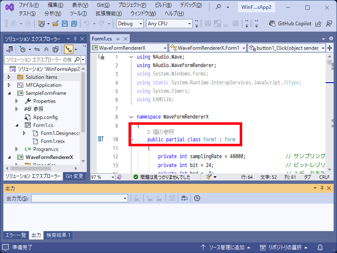Toggle word wrap in Output panel

point(185,198)
